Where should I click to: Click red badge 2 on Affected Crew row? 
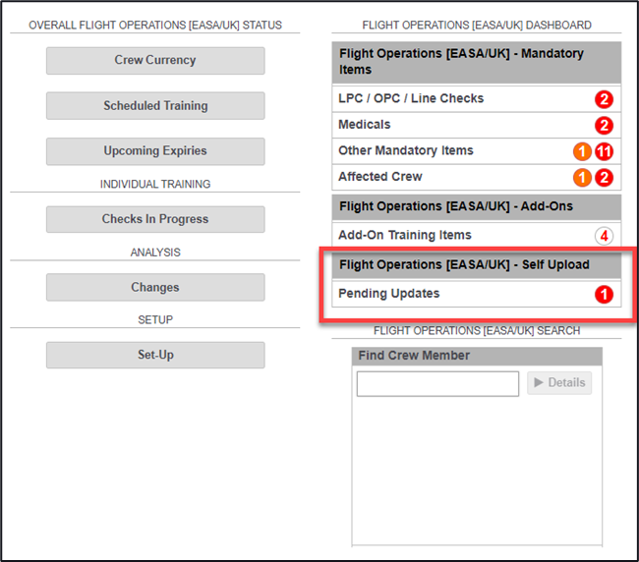point(604,178)
